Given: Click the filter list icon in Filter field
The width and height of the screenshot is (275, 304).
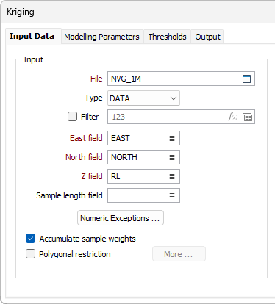Looking at the screenshot, I should coord(247,117).
